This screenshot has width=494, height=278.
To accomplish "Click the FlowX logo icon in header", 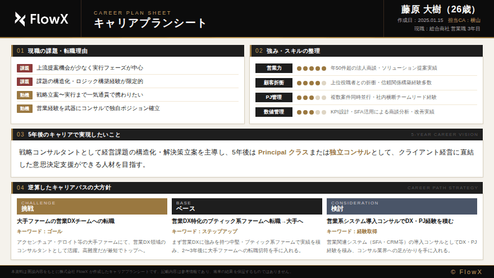I will 20,19.
